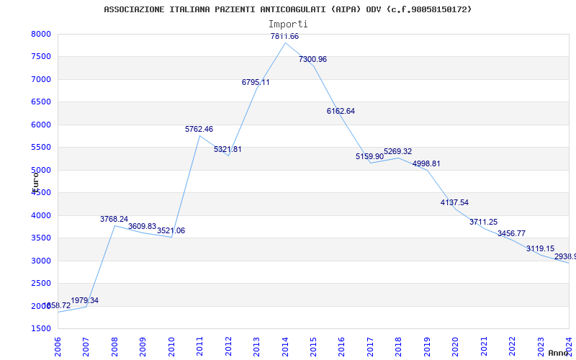This screenshot has width=576, height=360.
Task: Click the x-axis year 2013
Action: tap(256, 346)
